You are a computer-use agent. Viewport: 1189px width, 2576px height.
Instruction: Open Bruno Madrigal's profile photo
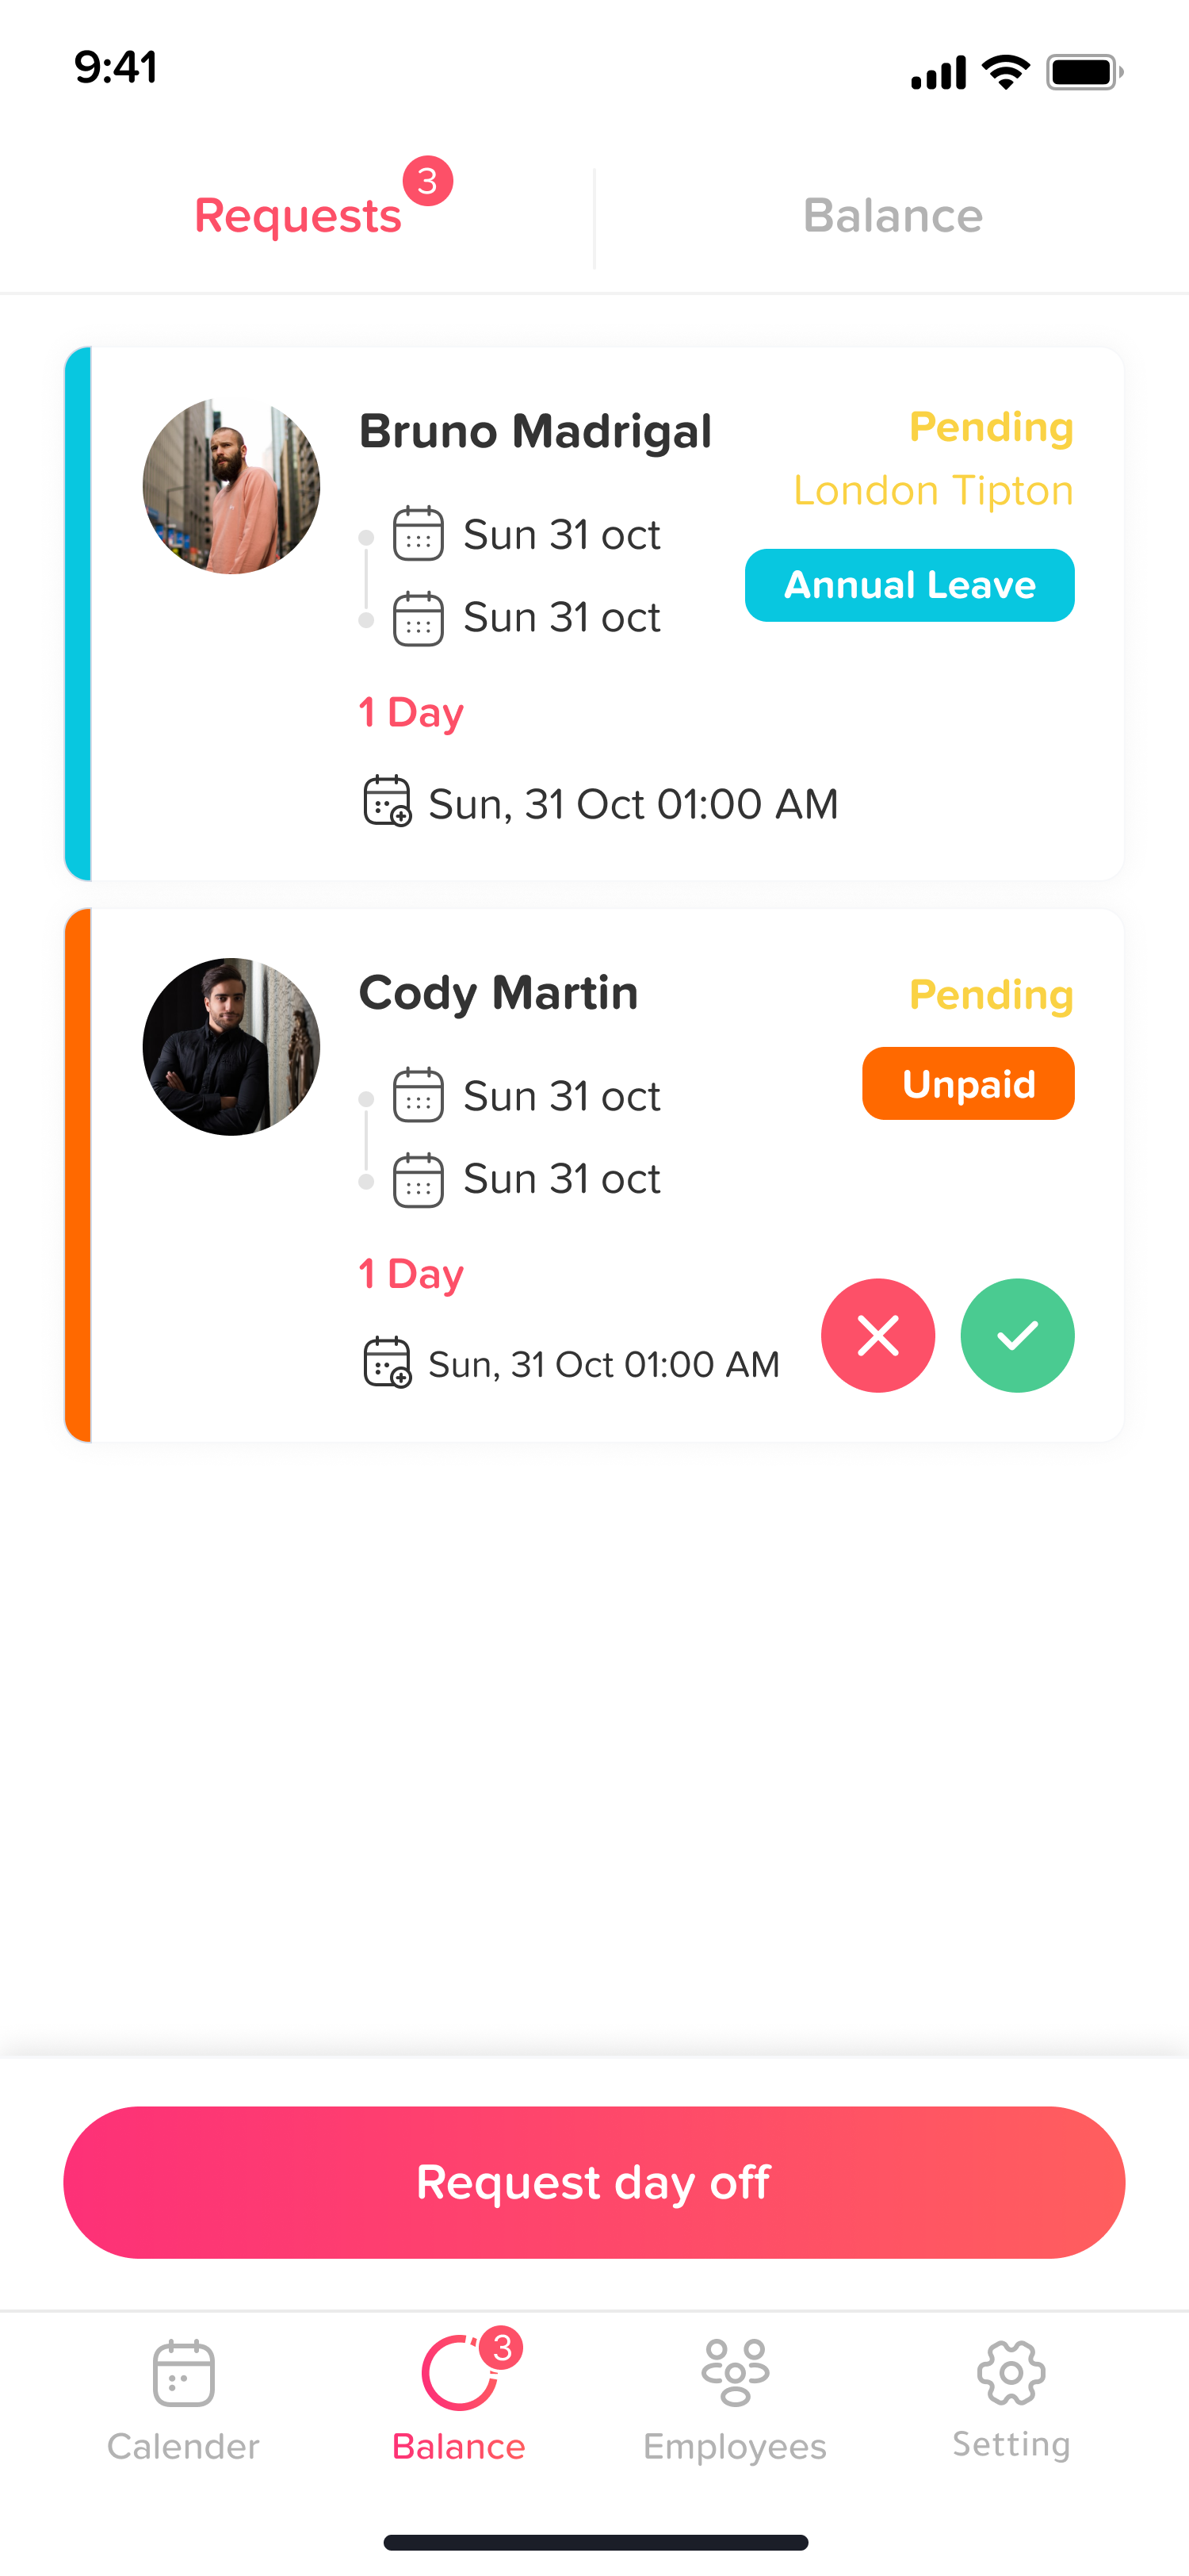click(x=231, y=487)
